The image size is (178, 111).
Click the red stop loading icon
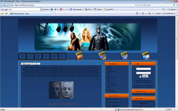[x=142, y=5]
